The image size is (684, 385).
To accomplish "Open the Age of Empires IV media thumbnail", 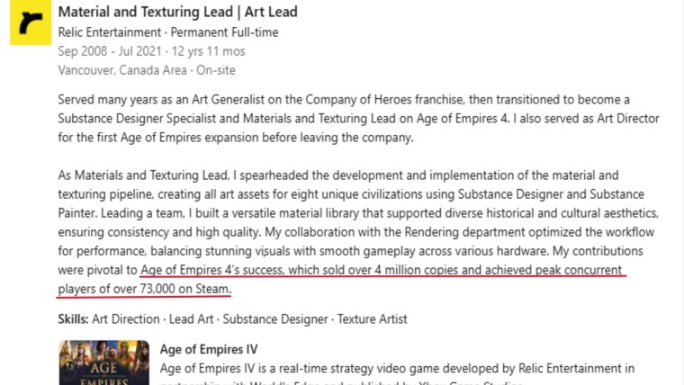I will click(x=103, y=363).
